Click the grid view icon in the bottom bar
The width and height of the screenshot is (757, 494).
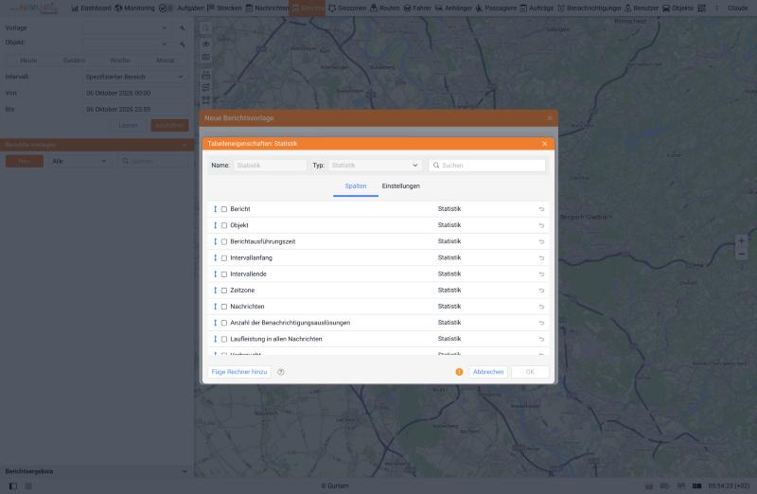[28, 485]
